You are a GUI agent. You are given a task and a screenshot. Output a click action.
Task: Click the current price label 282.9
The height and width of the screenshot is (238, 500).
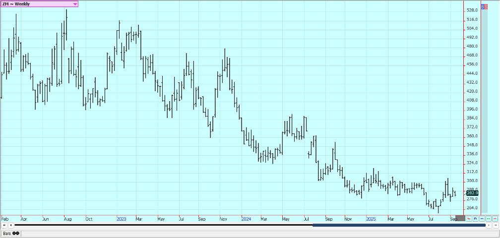tap(472, 193)
